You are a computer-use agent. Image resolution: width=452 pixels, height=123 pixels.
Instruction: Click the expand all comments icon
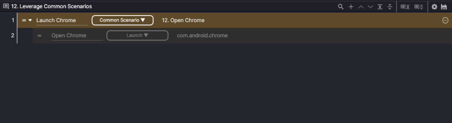click(405, 6)
